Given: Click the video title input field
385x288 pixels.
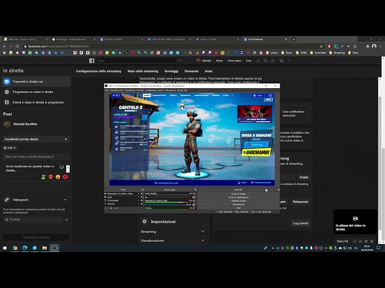Looking at the screenshot, I should point(36,157).
